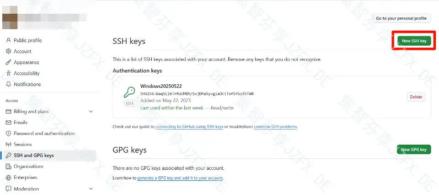Click the New SSH key button
Image resolution: width=439 pixels, height=195 pixels.
414,41
